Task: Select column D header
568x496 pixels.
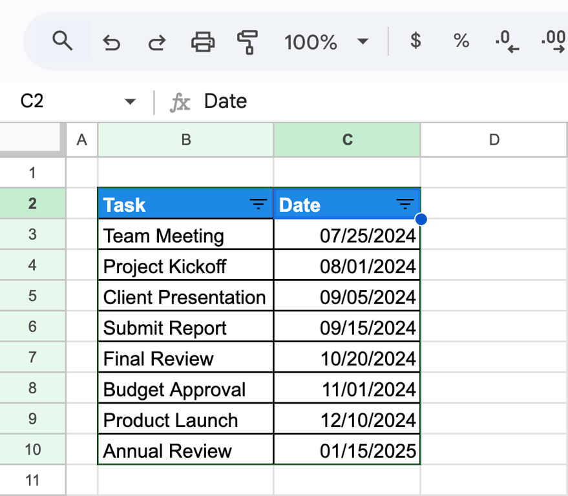Action: coord(494,139)
